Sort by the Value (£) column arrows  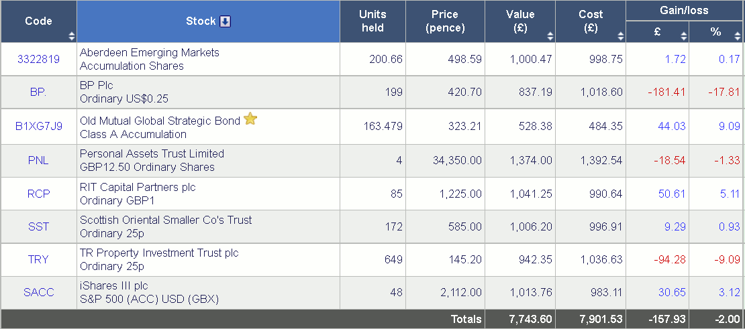click(550, 36)
